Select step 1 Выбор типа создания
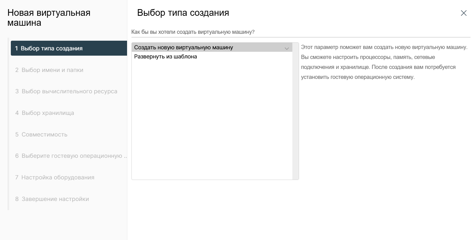The image size is (471, 240). [69, 48]
